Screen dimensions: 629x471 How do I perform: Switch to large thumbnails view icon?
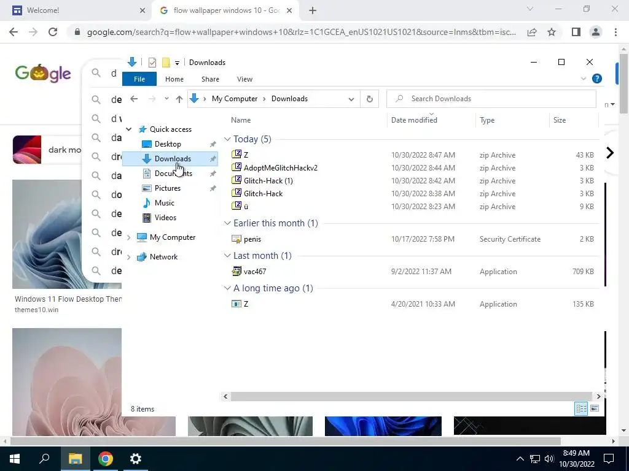pos(595,408)
